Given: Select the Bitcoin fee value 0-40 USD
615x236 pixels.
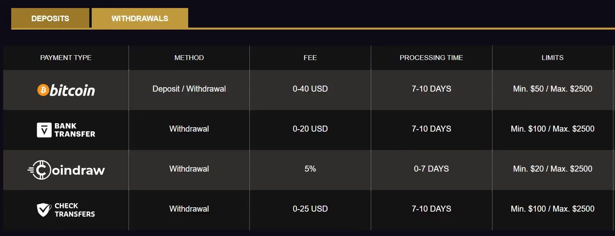Looking at the screenshot, I should click(x=310, y=89).
